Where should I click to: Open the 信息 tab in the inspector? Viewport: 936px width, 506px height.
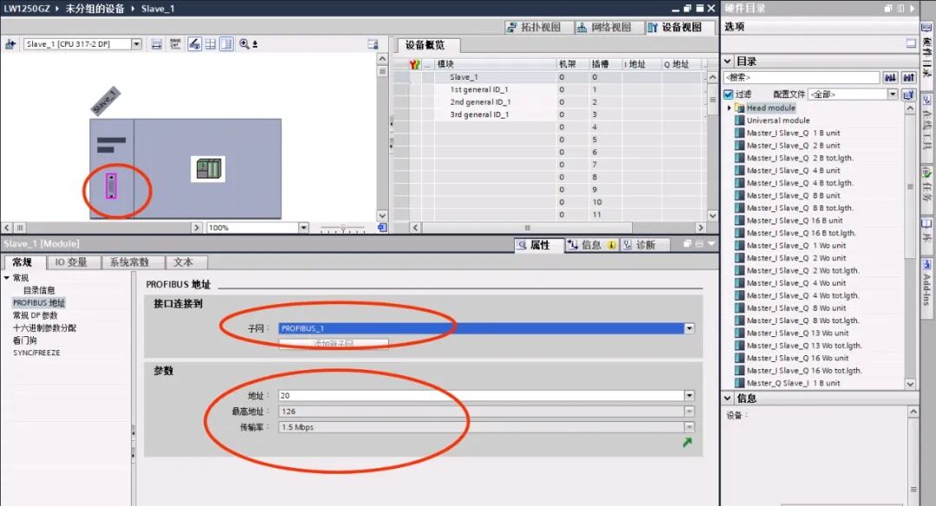point(591,244)
